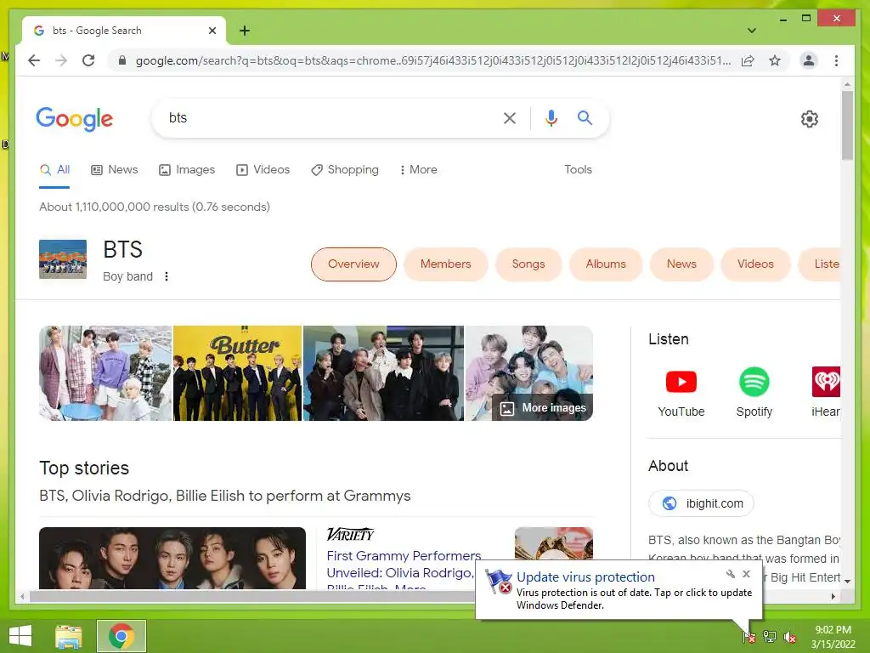870x653 pixels.
Task: Open the taskbar clock showing 9:02 PM
Action: 833,637
